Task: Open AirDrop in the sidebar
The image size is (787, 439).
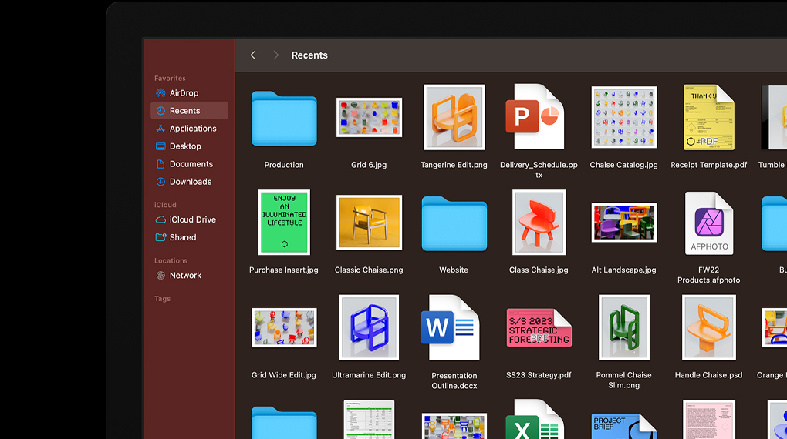Action: tap(184, 93)
